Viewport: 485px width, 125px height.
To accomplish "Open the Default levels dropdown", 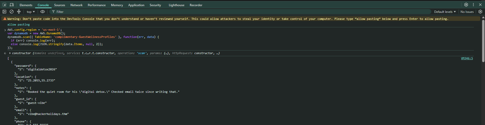I will click(x=445, y=12).
